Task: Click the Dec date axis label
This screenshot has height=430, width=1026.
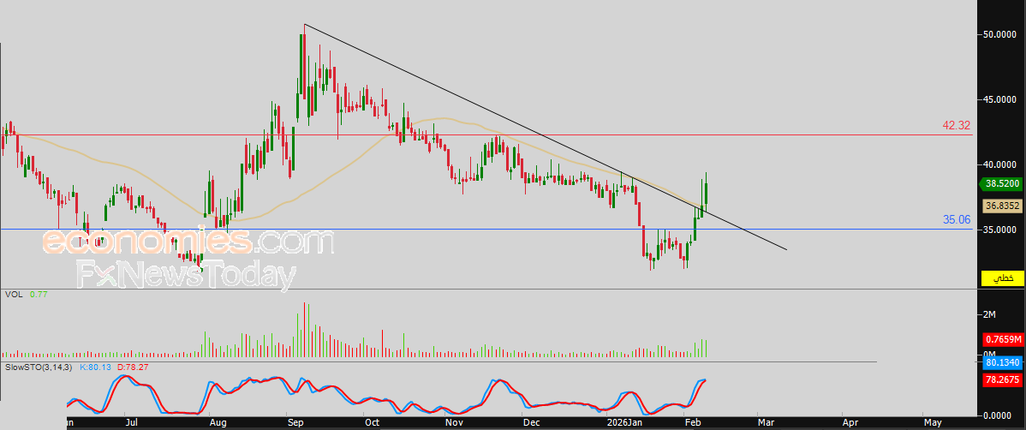Action: (x=531, y=423)
